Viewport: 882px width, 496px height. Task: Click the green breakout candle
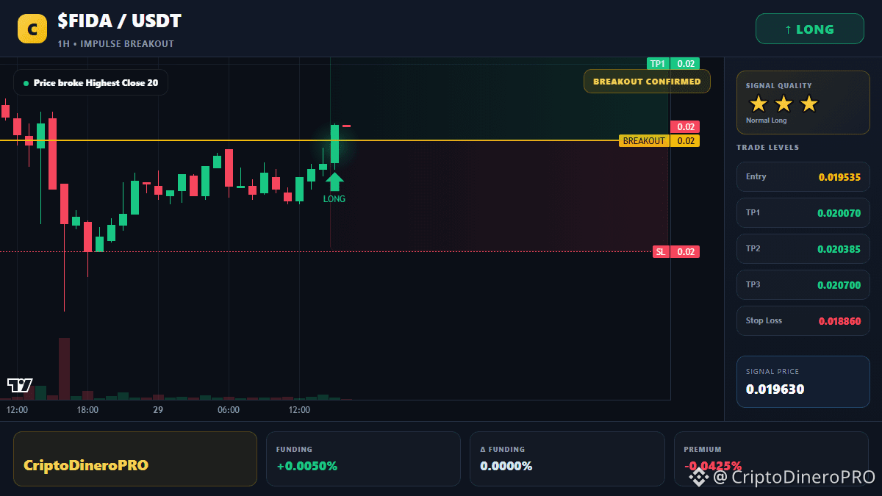tap(334, 144)
